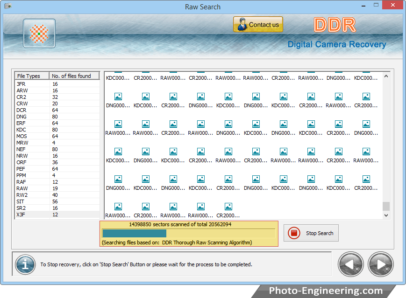Sort by No. of files found header

click(x=74, y=76)
